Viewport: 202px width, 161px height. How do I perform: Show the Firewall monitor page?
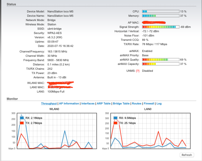(149, 103)
